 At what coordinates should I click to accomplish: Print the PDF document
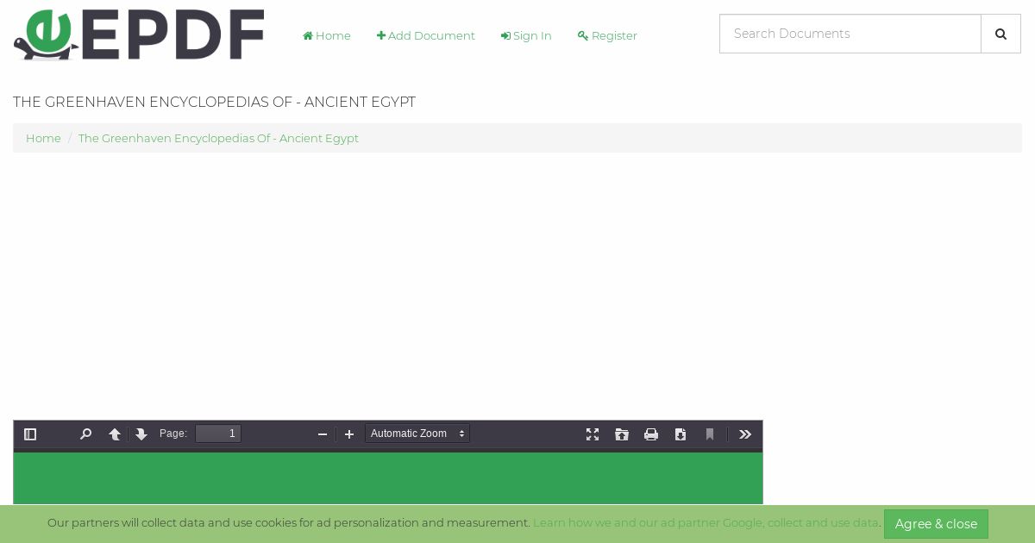tap(651, 434)
